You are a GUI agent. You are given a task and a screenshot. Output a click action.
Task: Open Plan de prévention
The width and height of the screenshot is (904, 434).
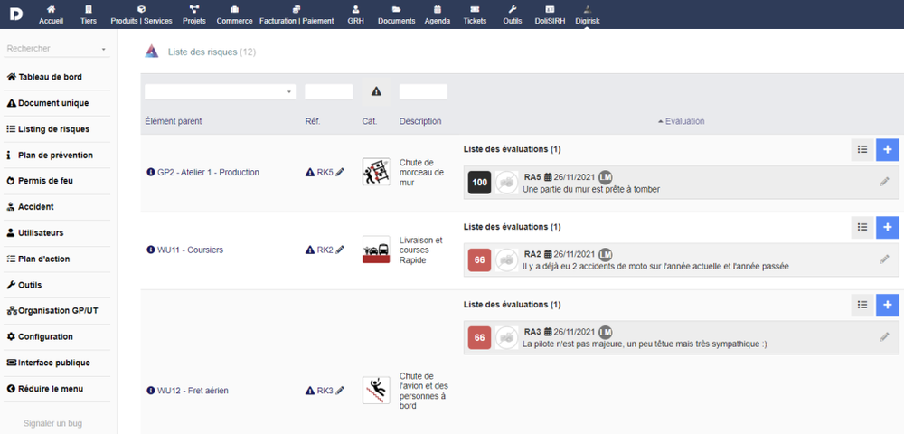point(50,155)
